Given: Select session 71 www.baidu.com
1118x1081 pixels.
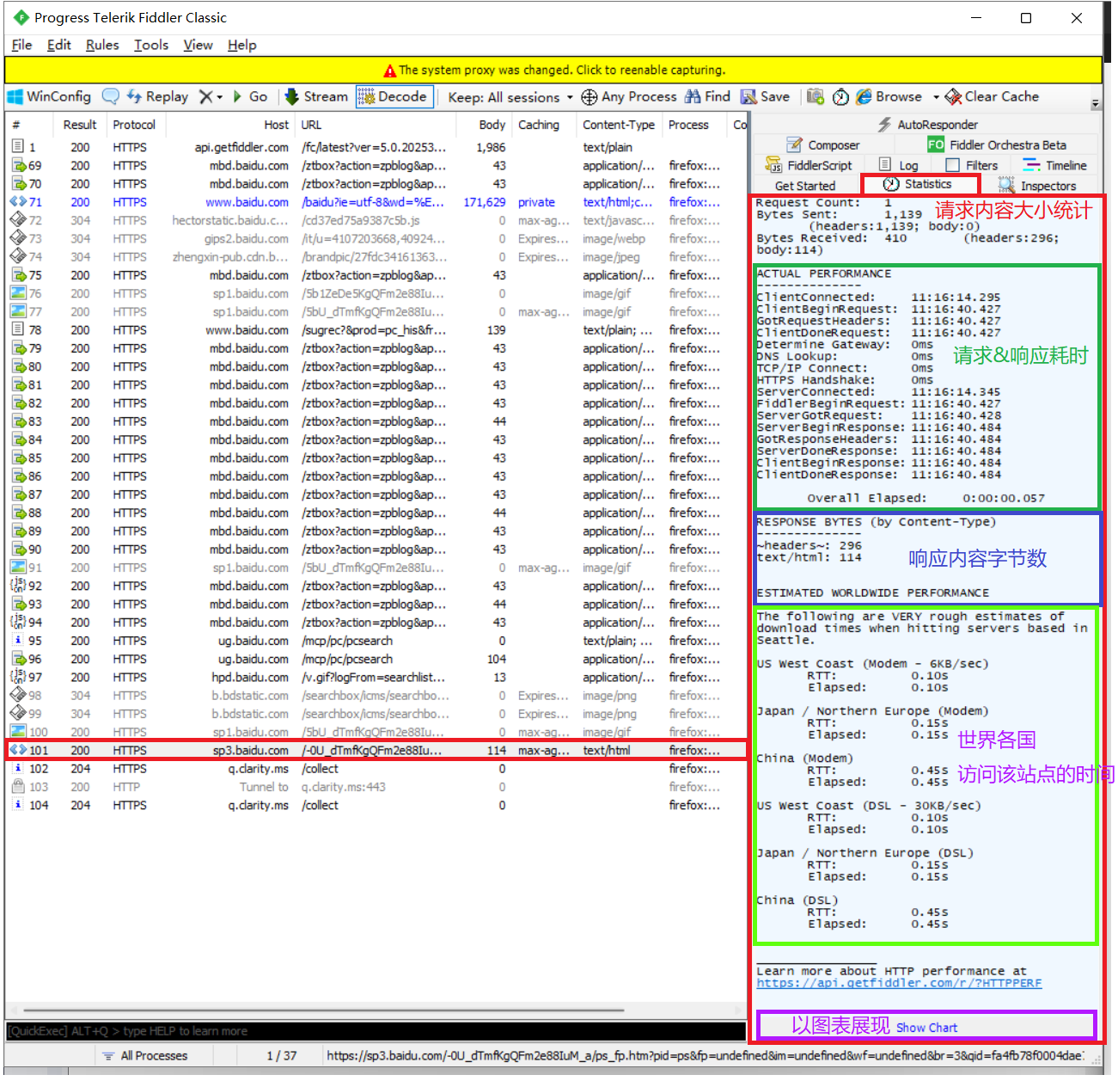Looking at the screenshot, I should [376, 202].
